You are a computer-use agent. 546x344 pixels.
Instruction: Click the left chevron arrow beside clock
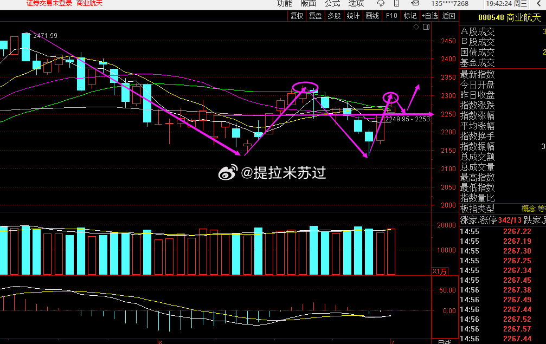539,3
